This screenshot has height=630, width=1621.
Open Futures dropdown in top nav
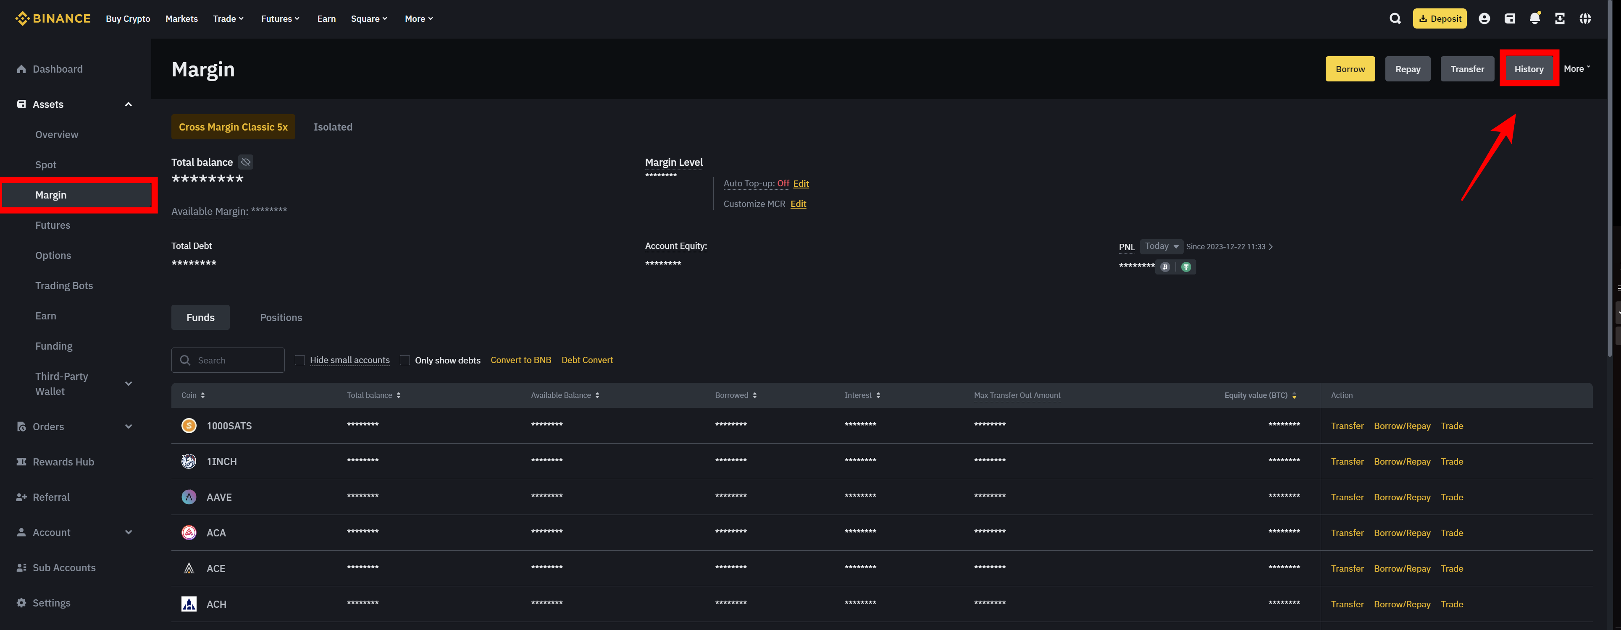[x=280, y=19]
